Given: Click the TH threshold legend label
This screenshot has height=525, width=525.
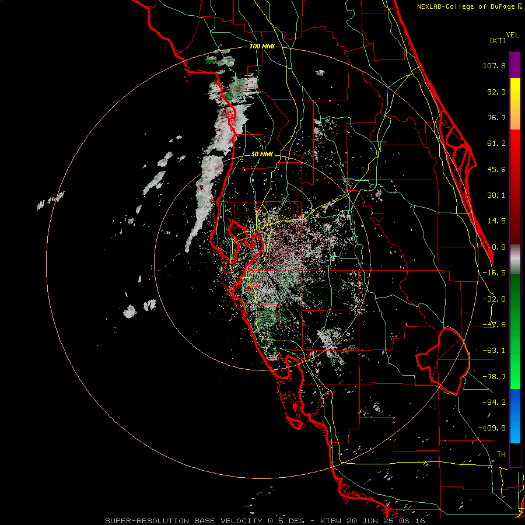Looking at the screenshot, I should pos(501,454).
